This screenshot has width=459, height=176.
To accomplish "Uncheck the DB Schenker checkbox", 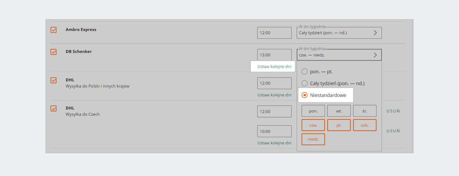I will pos(54,52).
